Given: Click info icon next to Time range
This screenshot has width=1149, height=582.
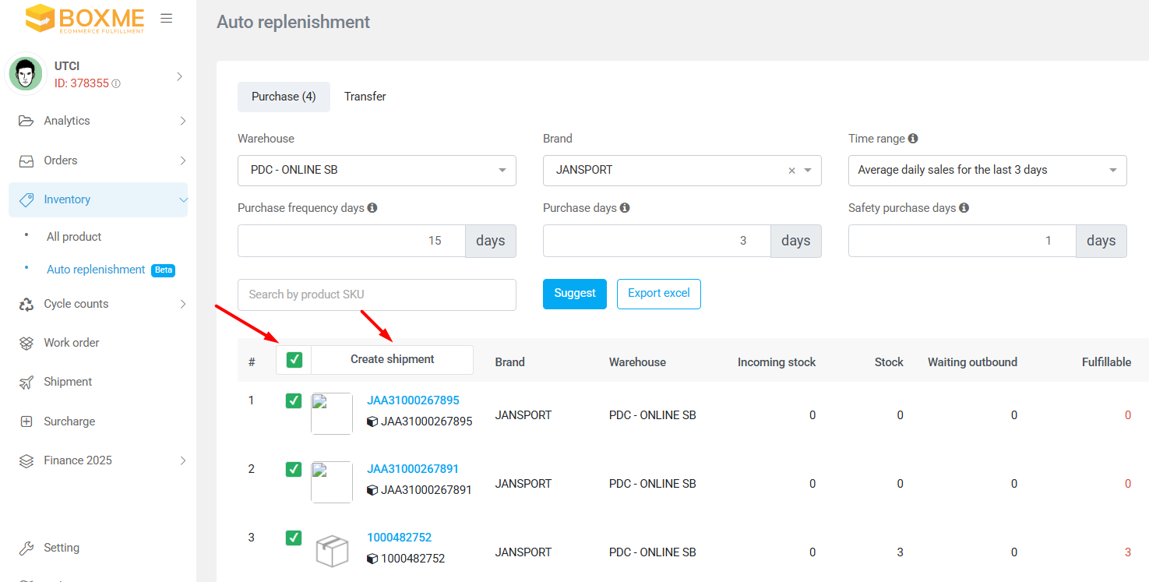Looking at the screenshot, I should (913, 139).
